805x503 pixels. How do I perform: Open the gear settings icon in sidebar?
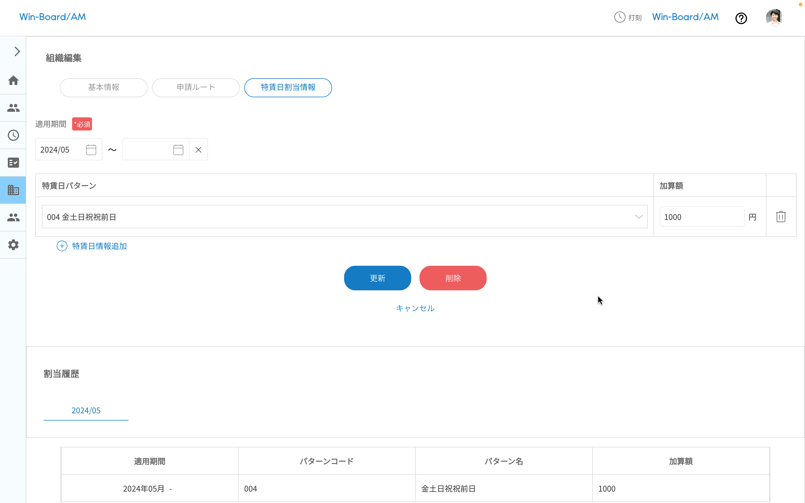13,245
